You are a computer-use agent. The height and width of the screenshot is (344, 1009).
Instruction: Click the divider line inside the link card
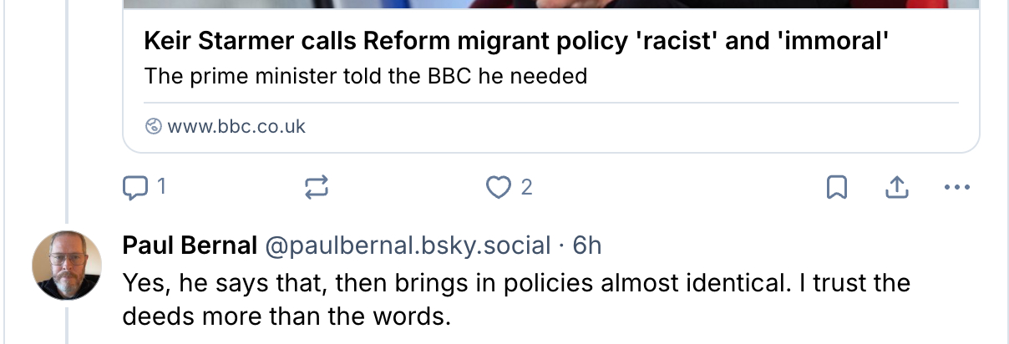(551, 103)
